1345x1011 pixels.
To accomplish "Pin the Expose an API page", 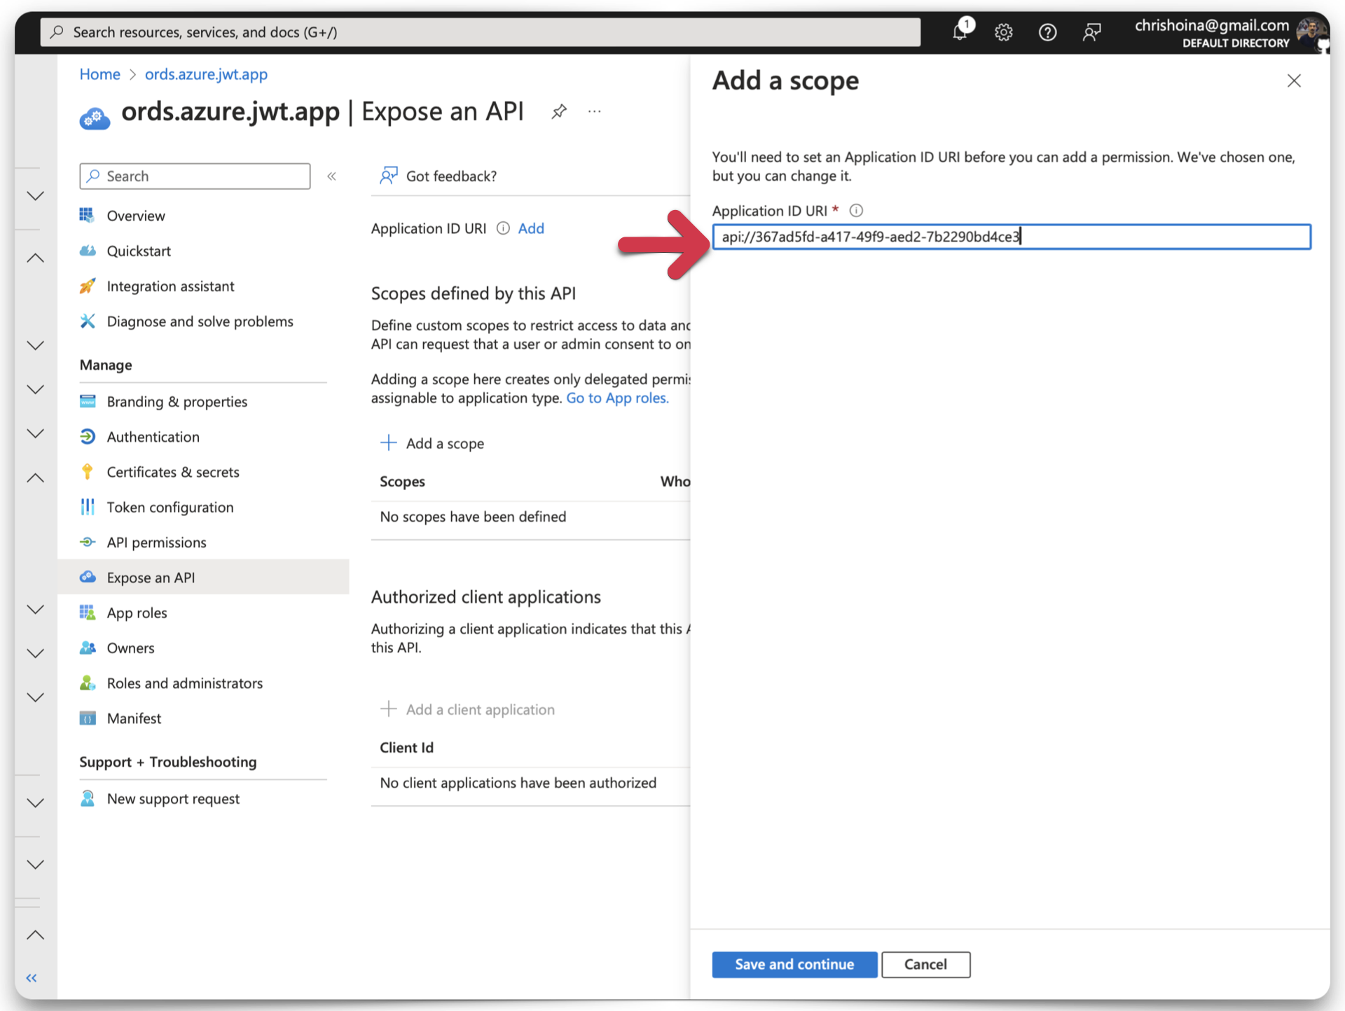I will pos(559,111).
